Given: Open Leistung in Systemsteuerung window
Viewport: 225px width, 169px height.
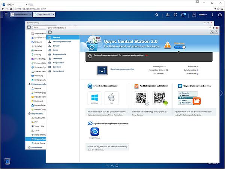Looking at the screenshot, I should click(38, 54).
